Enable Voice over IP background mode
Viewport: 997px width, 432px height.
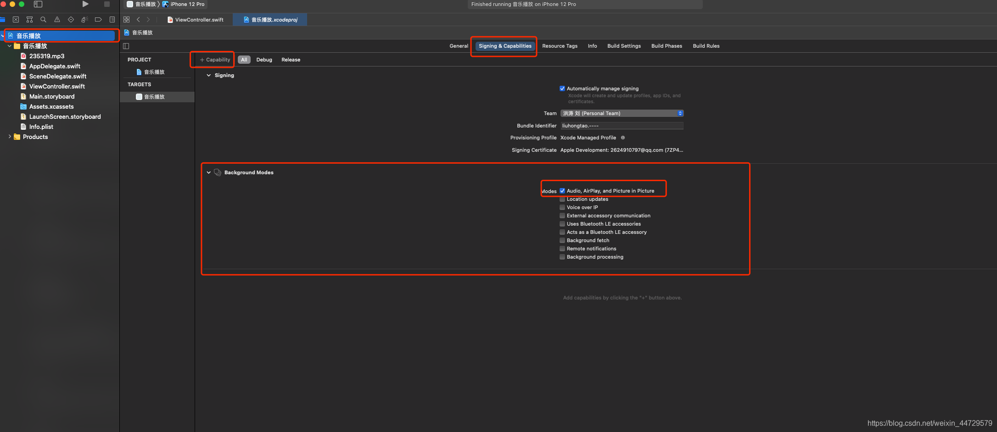[562, 207]
